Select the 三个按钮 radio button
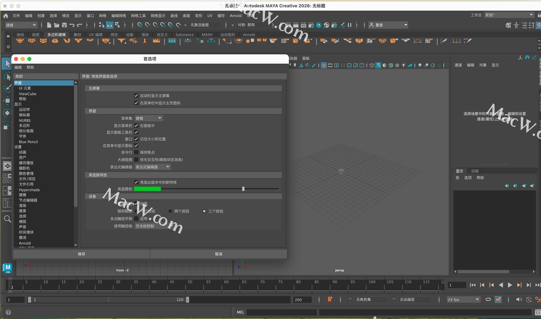Viewport: 541px width, 319px height. click(204, 211)
